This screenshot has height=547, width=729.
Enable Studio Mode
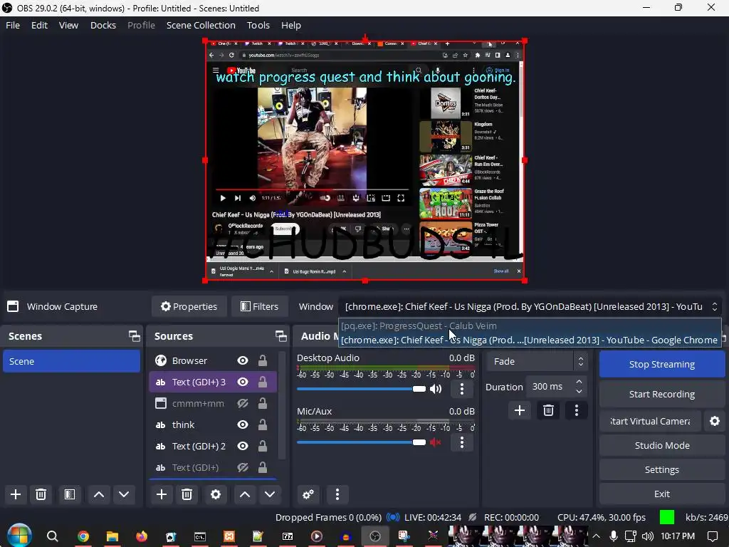click(662, 445)
